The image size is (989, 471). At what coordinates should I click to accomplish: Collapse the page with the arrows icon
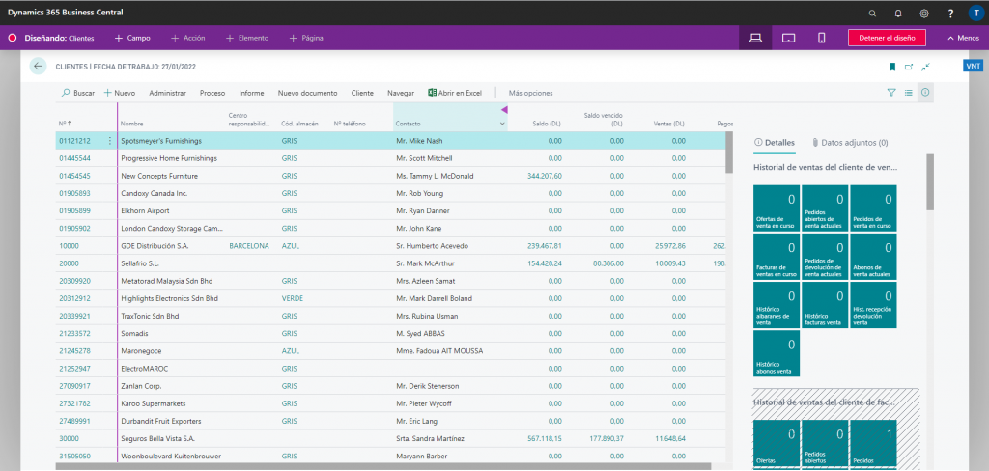point(925,67)
